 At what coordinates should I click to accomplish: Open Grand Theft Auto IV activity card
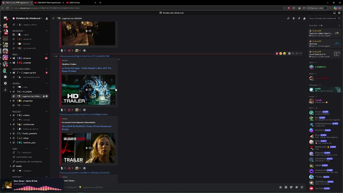point(325,54)
